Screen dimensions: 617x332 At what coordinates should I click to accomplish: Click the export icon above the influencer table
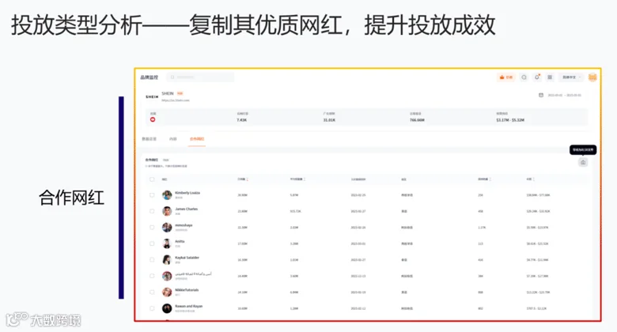pos(583,163)
